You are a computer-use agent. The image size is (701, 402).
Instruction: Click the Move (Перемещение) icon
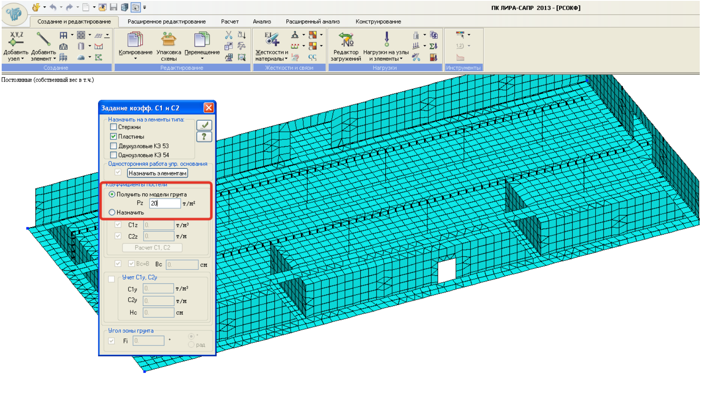click(x=202, y=40)
